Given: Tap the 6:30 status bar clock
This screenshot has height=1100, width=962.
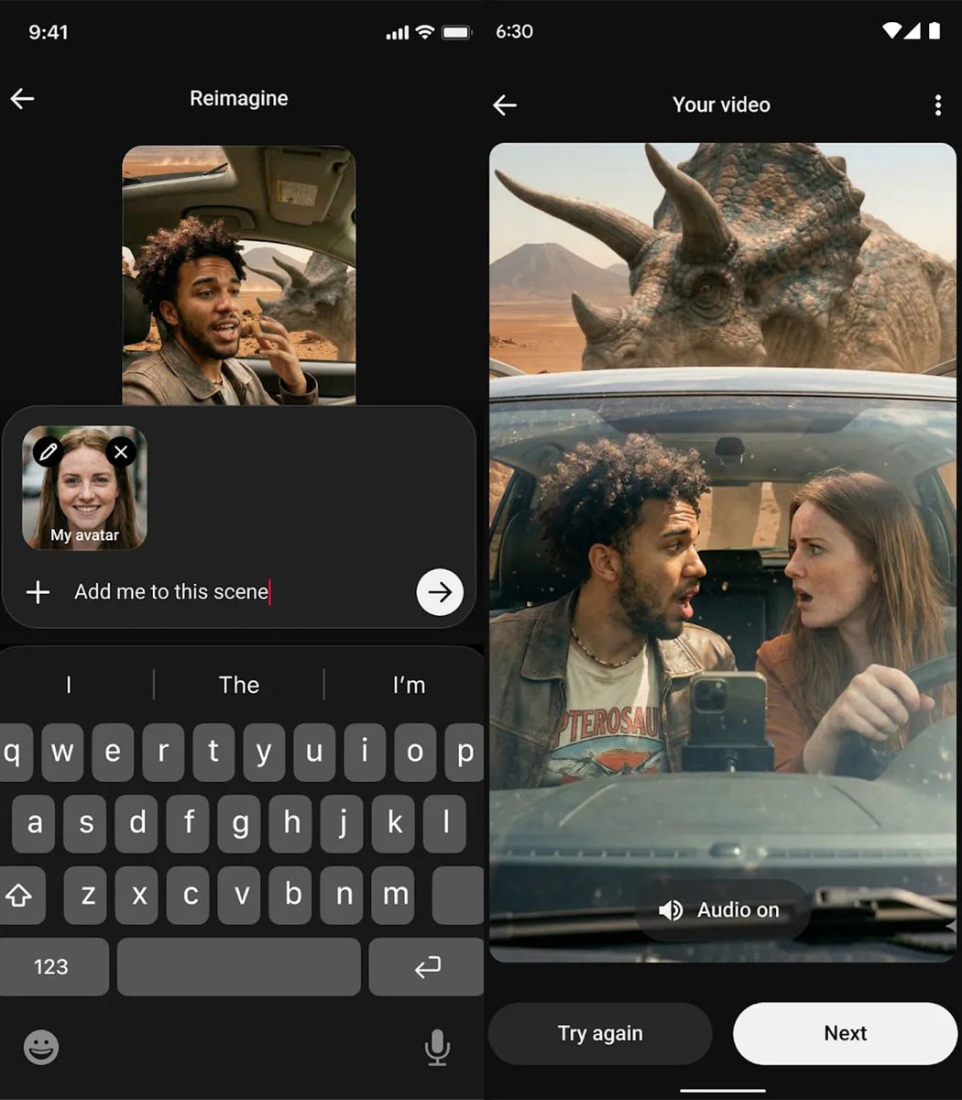Looking at the screenshot, I should [514, 31].
